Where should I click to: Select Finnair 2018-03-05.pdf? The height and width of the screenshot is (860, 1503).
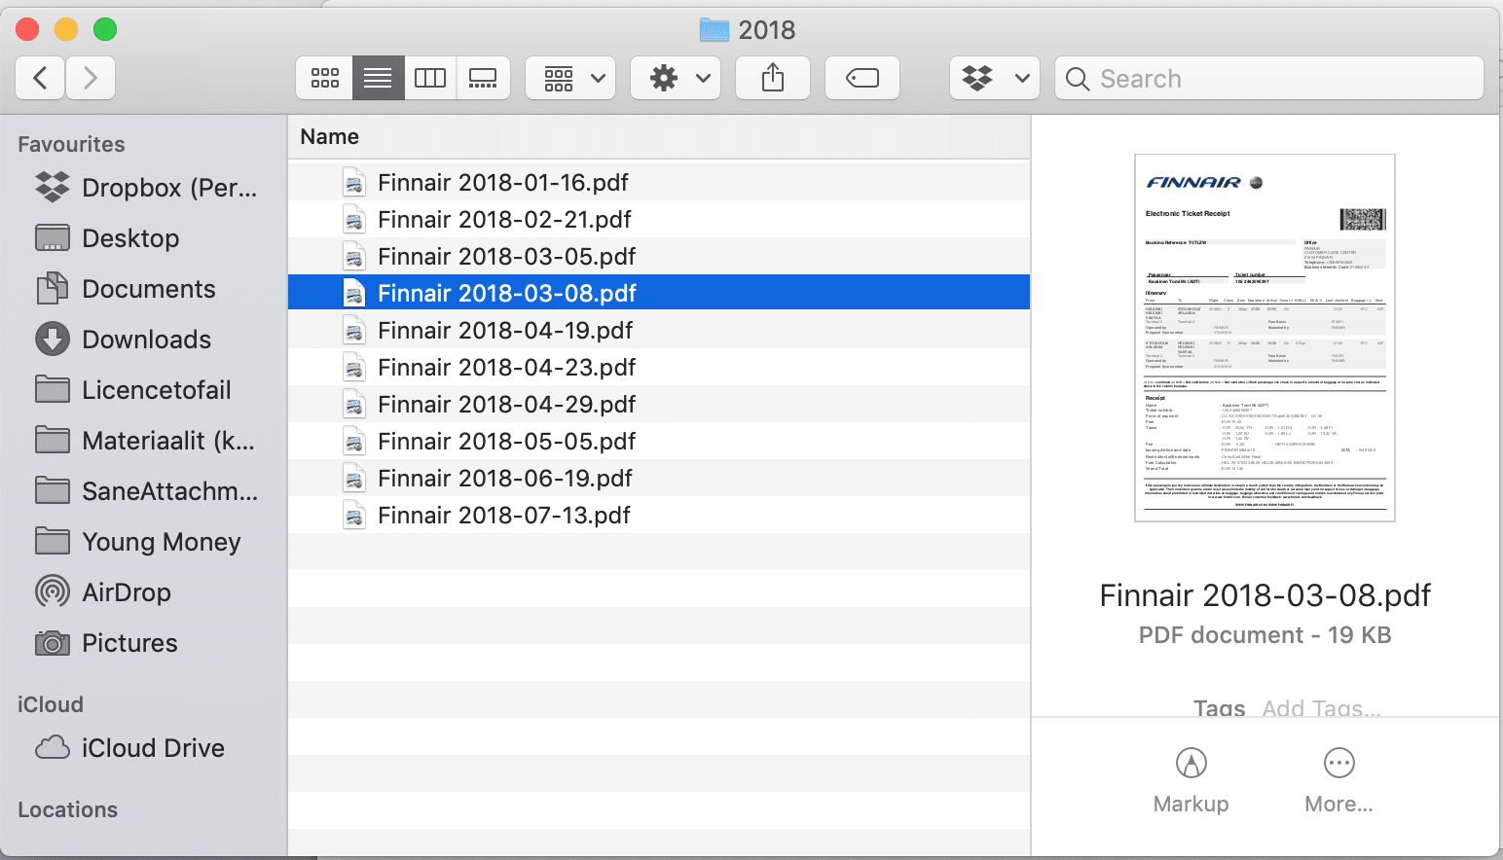(659, 256)
